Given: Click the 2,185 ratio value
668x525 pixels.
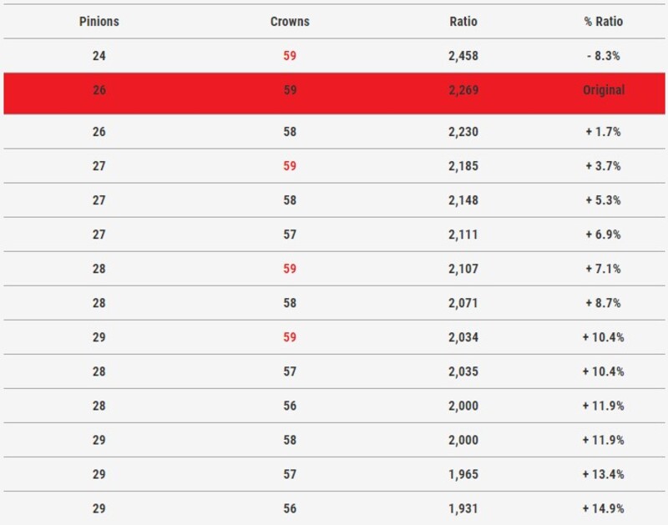Looking at the screenshot, I should click(463, 166).
